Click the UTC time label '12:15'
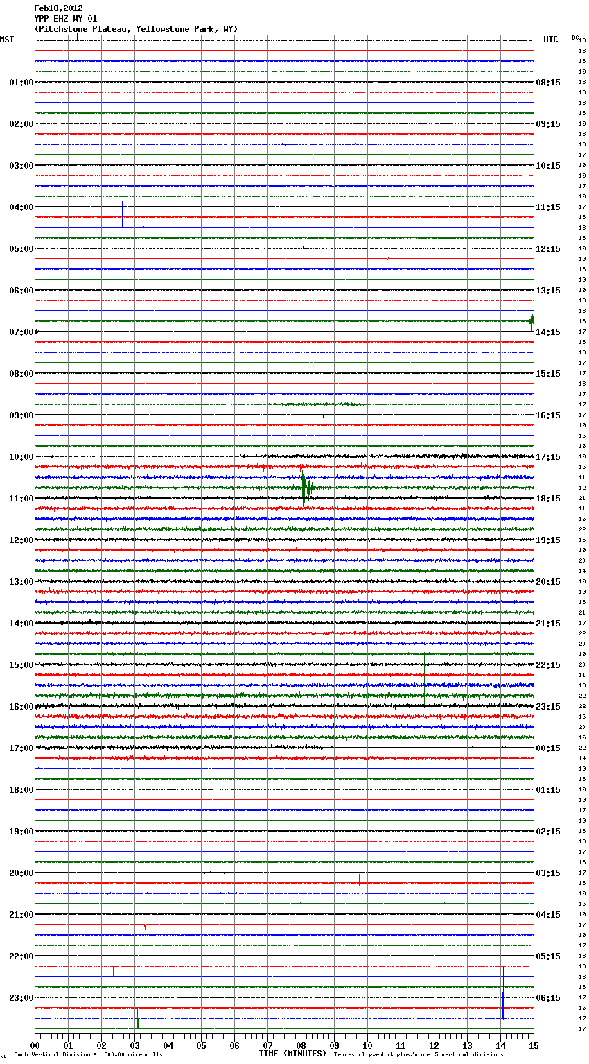Image resolution: width=589 pixels, height=1064 pixels. [x=548, y=249]
